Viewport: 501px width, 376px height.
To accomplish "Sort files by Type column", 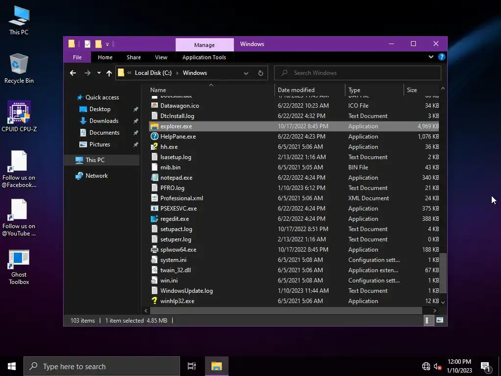I will click(x=374, y=90).
